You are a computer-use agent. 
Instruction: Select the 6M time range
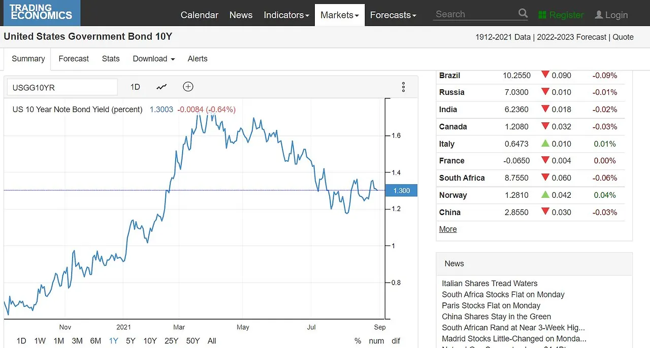tap(95, 341)
